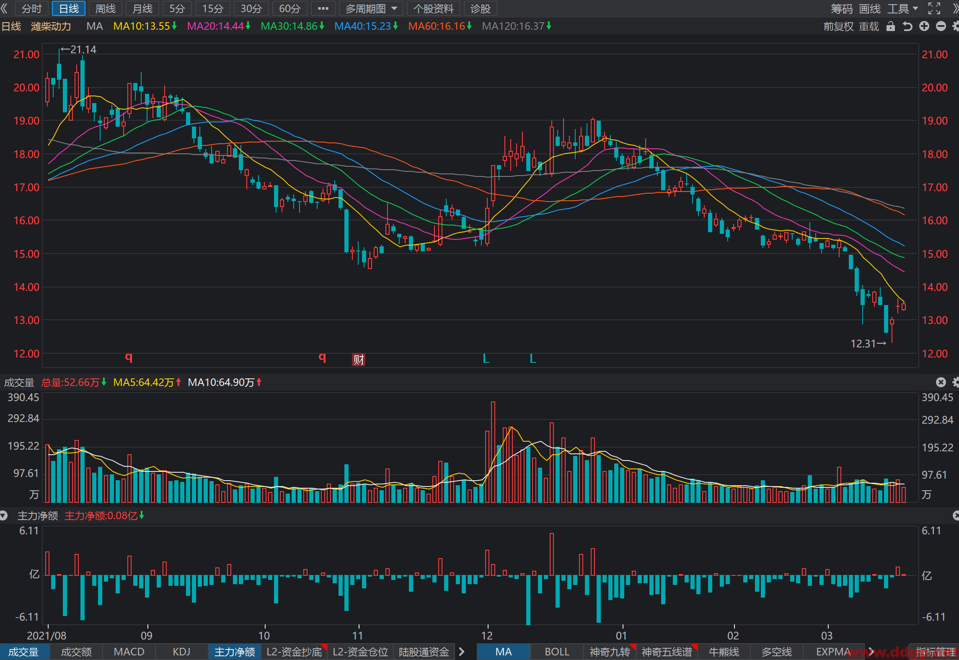Select the 5分 period

click(x=177, y=8)
